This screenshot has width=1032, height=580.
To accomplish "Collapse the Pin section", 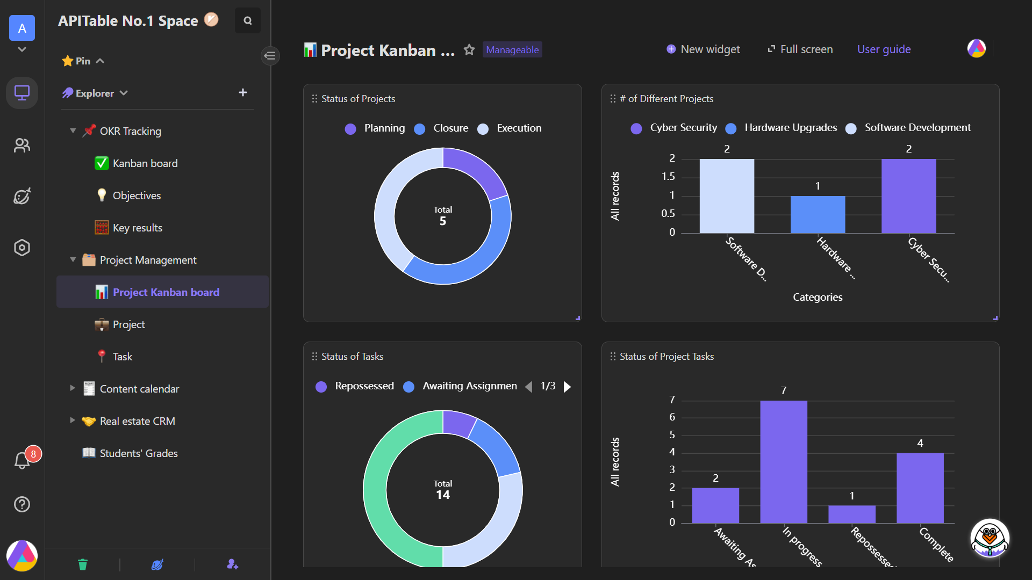I will point(100,61).
